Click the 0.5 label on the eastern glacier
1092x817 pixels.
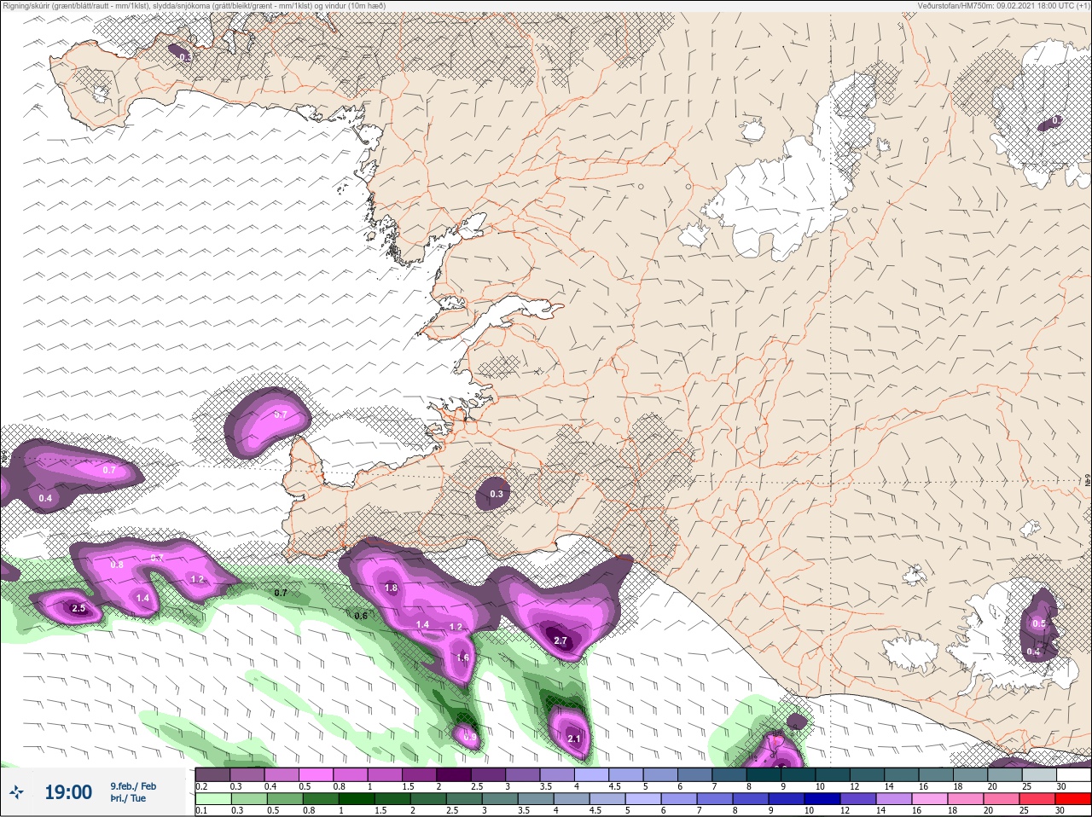point(1039,624)
